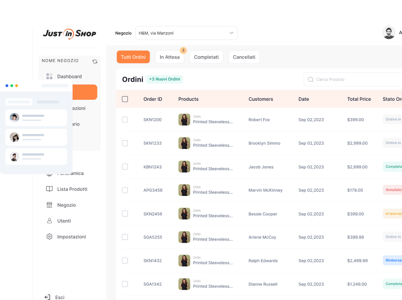Viewport: 402px width, 300px height.
Task: Select the third user card in floating panel
Action: pos(36,157)
